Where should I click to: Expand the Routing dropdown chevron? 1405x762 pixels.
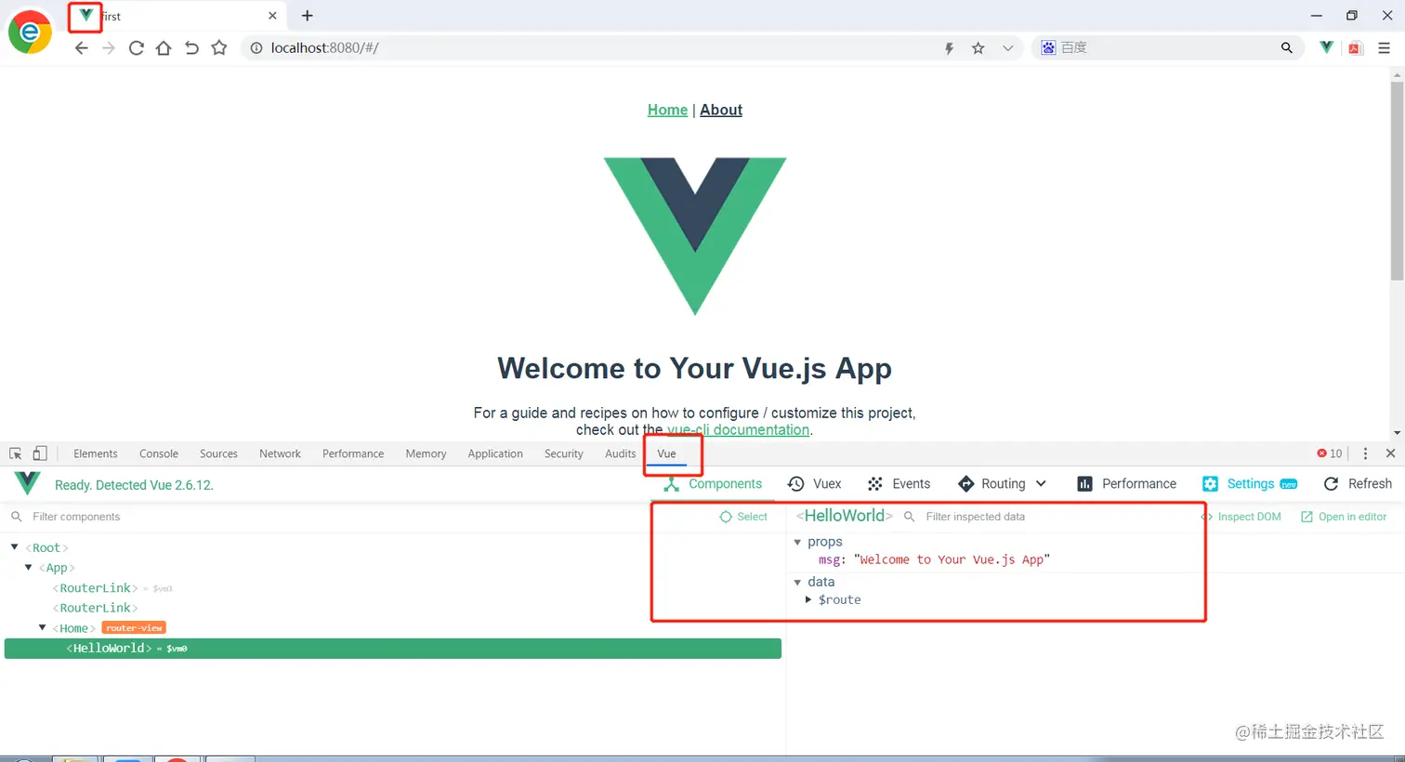point(1041,484)
